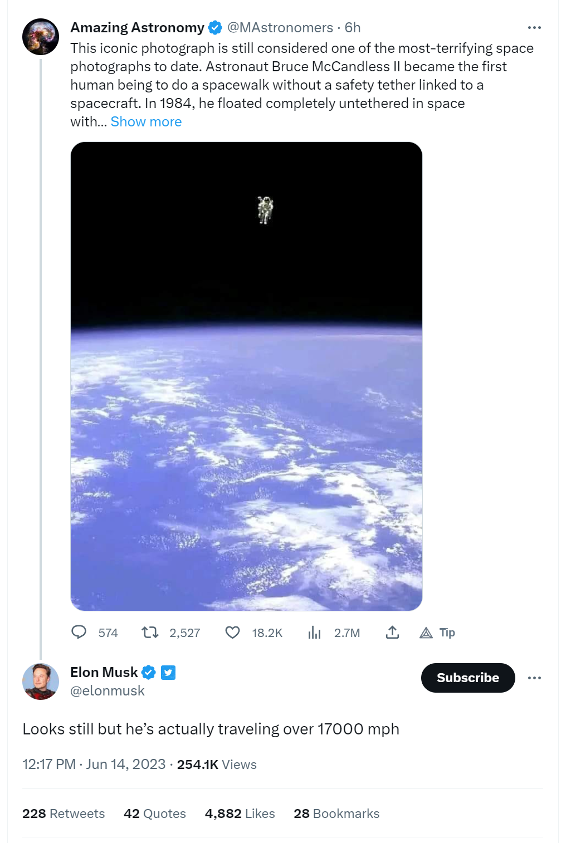This screenshot has width=566, height=843.
Task: Click the Twitter affiliate badge beside Elon Musk
Action: [168, 673]
